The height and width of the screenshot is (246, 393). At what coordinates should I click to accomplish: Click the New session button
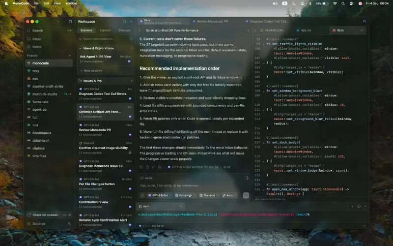point(105,71)
